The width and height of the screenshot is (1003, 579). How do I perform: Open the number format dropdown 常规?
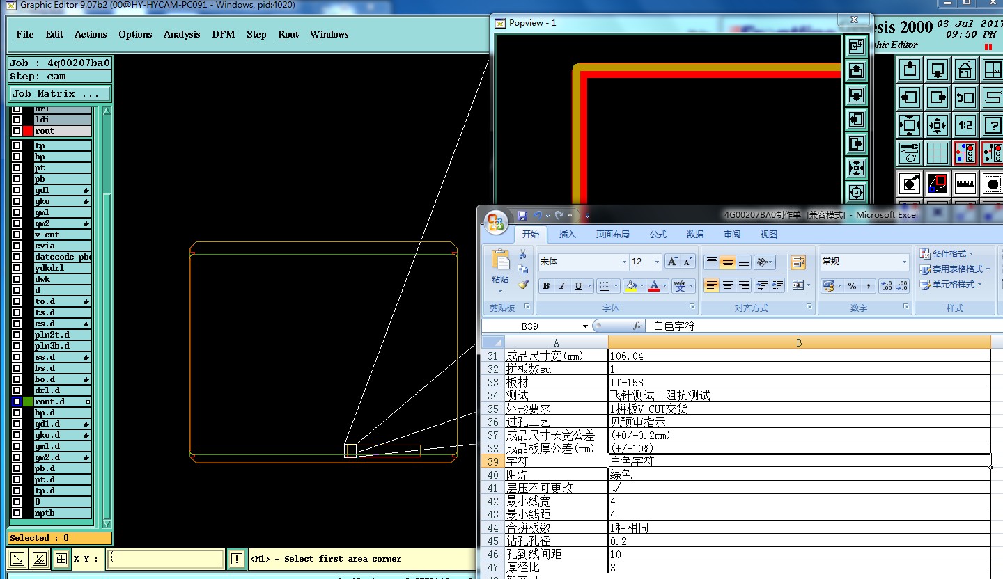904,262
